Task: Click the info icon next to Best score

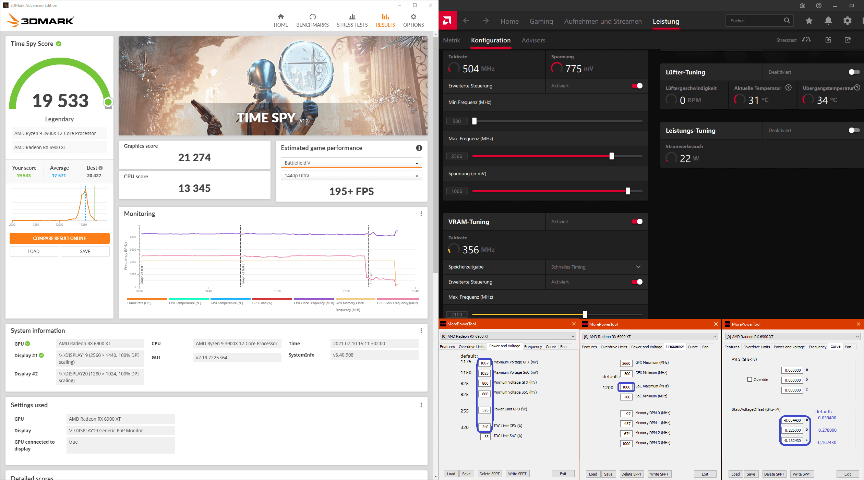Action: [100, 168]
